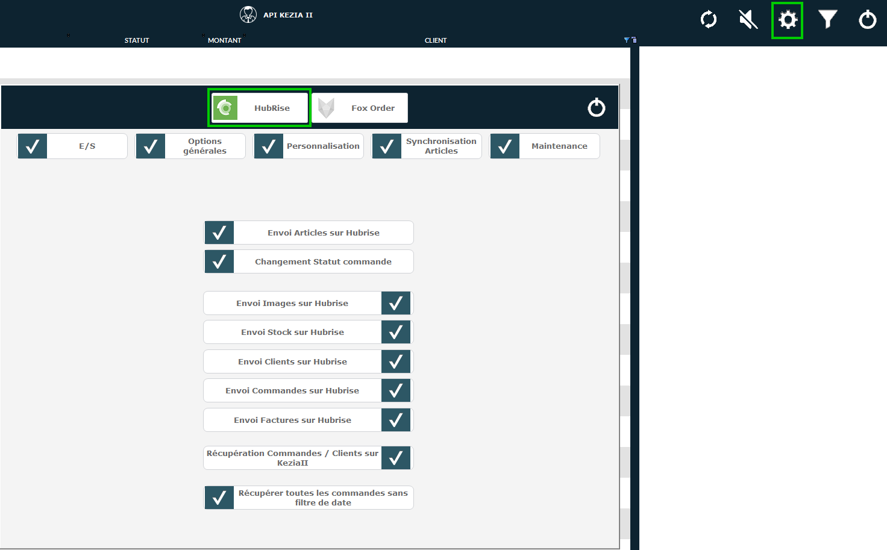Screen dimensions: 887x550
Task: Click the API Kezia II logo icon
Action: pyautogui.click(x=248, y=14)
